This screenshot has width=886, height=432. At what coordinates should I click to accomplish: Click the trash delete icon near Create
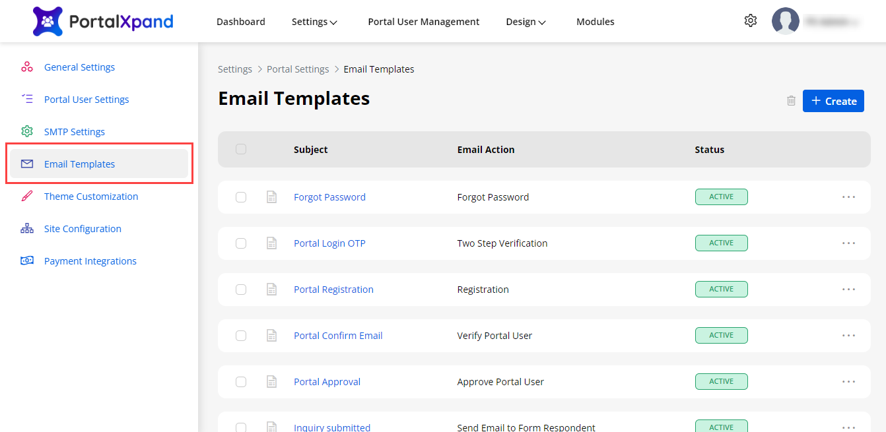(x=791, y=101)
